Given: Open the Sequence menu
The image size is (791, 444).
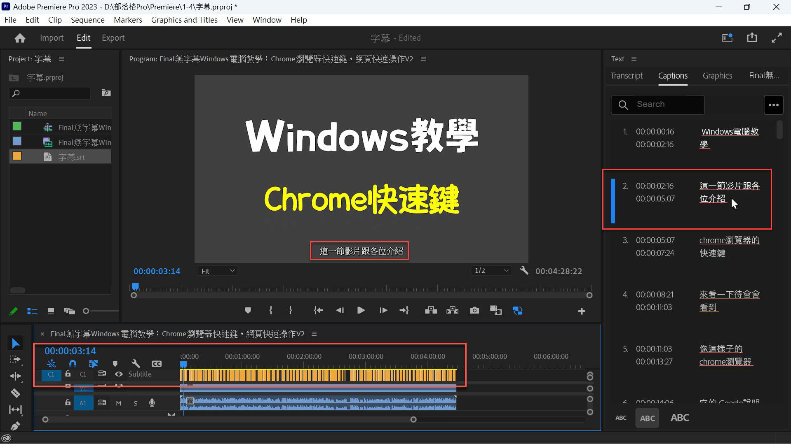Looking at the screenshot, I should coord(87,20).
